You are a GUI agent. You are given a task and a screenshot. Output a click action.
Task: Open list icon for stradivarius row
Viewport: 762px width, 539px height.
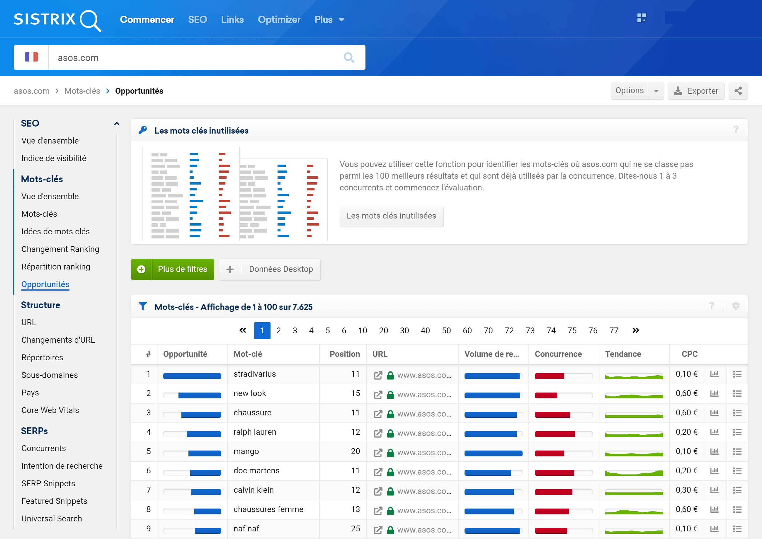[737, 374]
